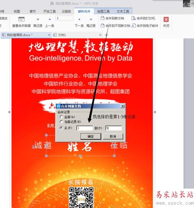Close the 我的邀请函.docx document tab

click(x=49, y=35)
